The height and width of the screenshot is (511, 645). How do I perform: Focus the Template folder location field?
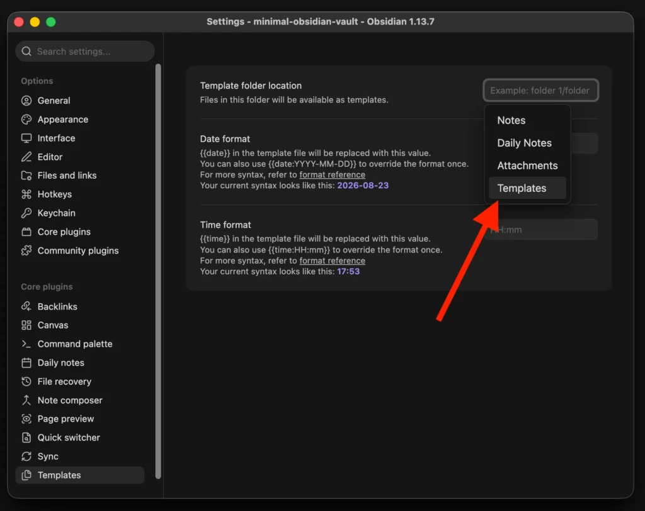(x=540, y=90)
